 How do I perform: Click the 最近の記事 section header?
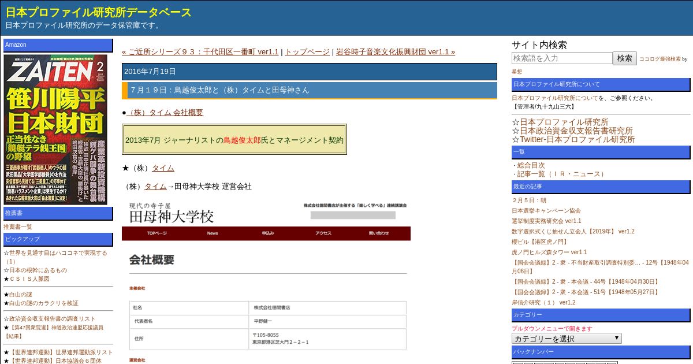point(601,187)
